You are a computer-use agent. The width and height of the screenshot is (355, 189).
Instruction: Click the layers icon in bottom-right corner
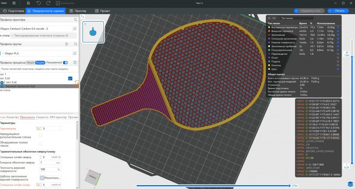(x=350, y=183)
